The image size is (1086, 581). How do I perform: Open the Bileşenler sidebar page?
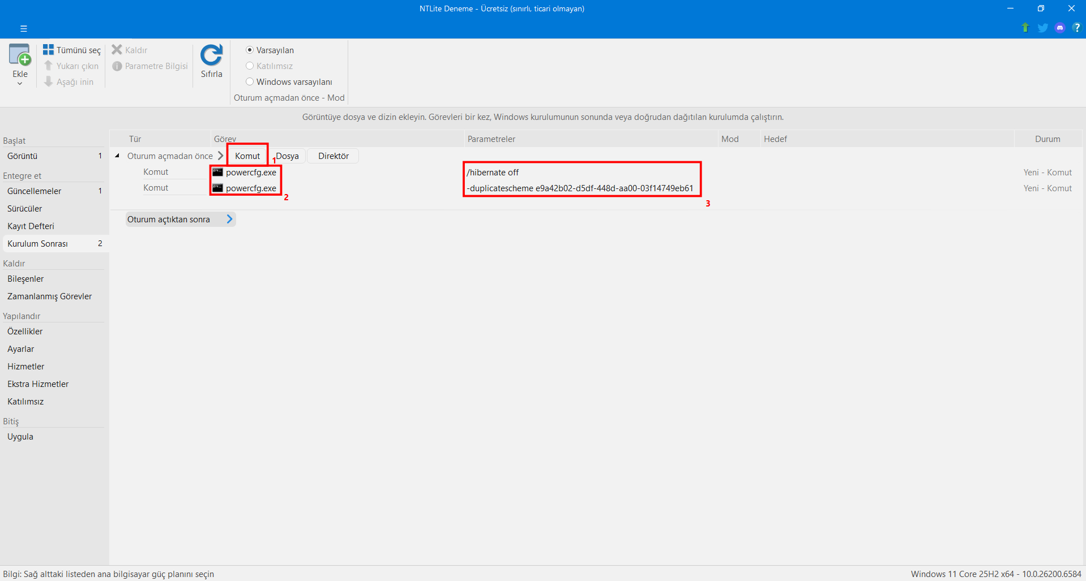tap(54, 279)
